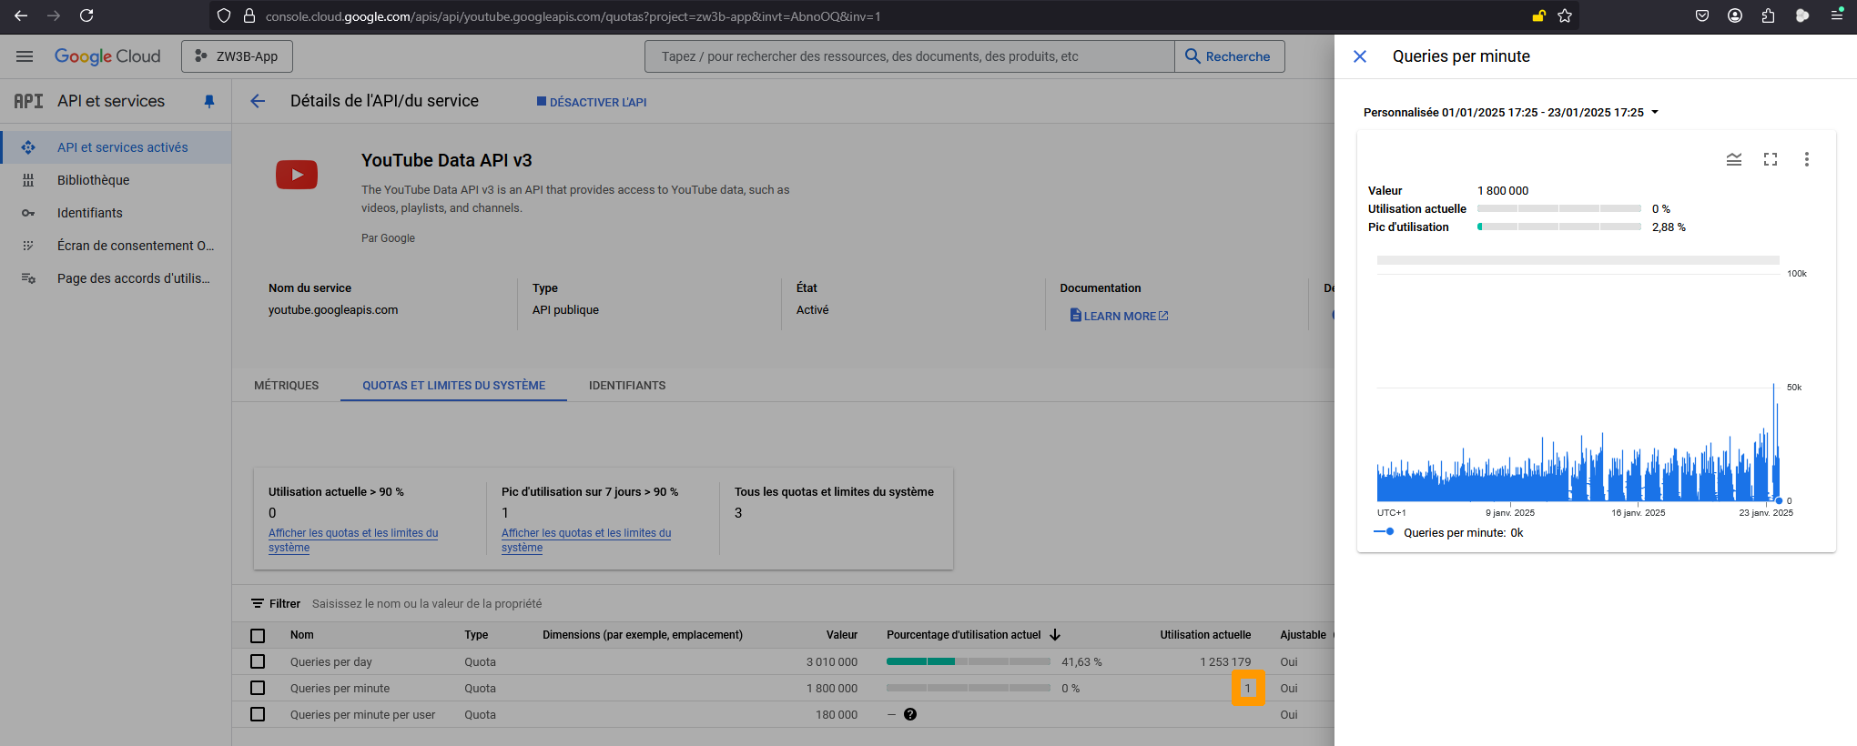Click the Queries per day usage bar
1857x746 pixels.
coord(969,661)
